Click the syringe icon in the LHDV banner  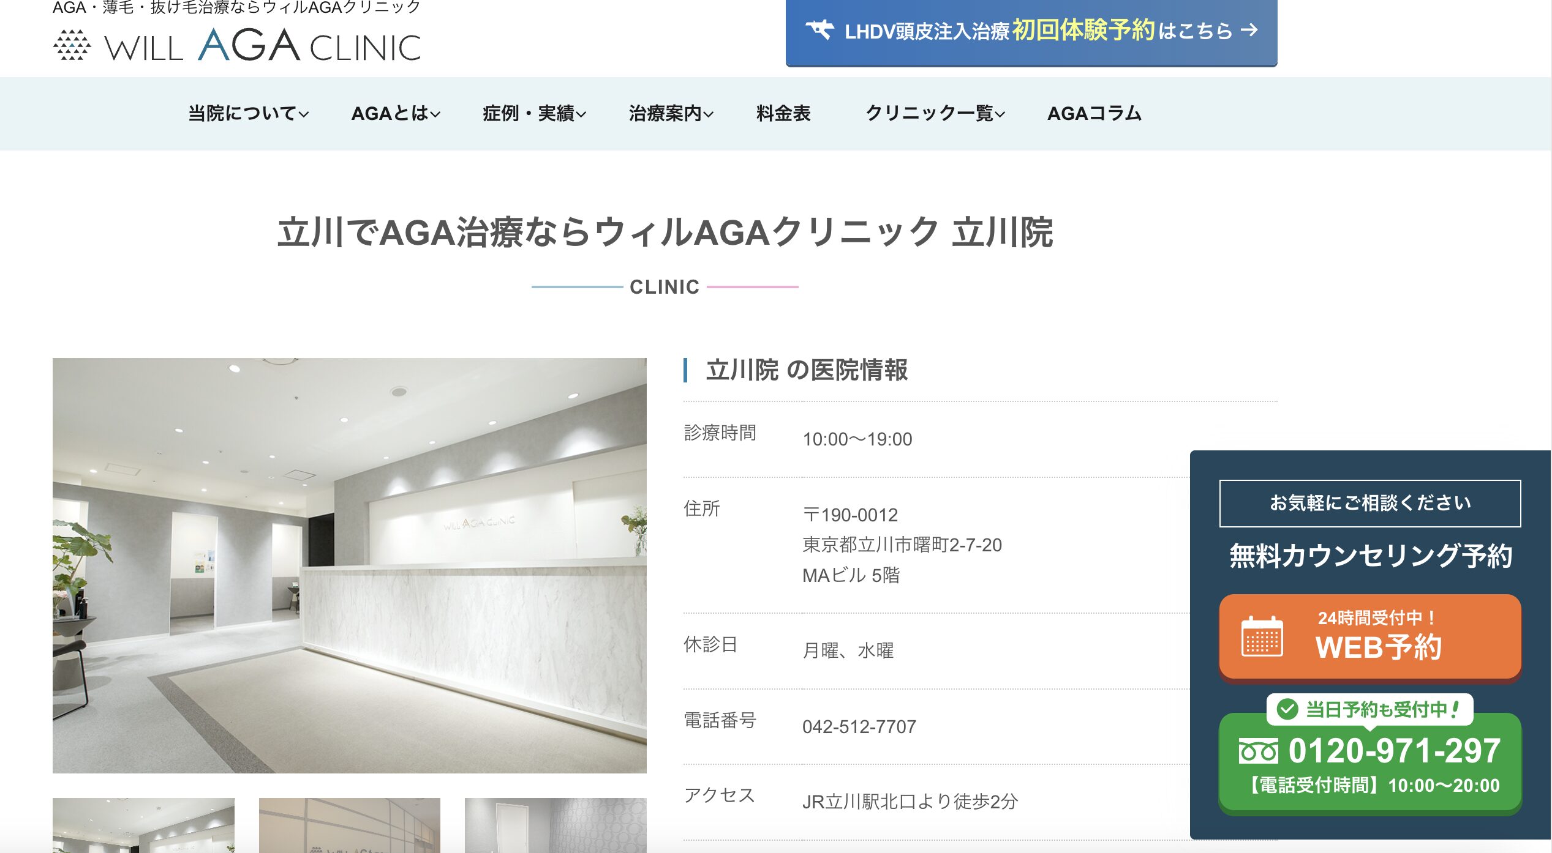coord(819,29)
